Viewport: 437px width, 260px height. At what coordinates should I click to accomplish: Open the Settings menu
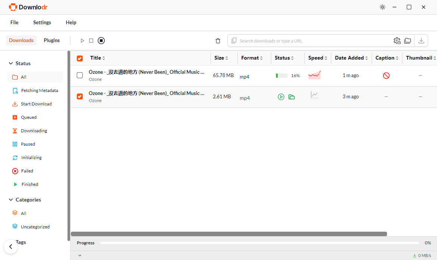pos(42,22)
